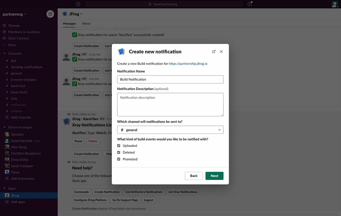
Task: Close the Create new notification dialog
Action: (221, 52)
